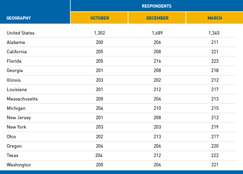Select the California row label

[x=17, y=52]
